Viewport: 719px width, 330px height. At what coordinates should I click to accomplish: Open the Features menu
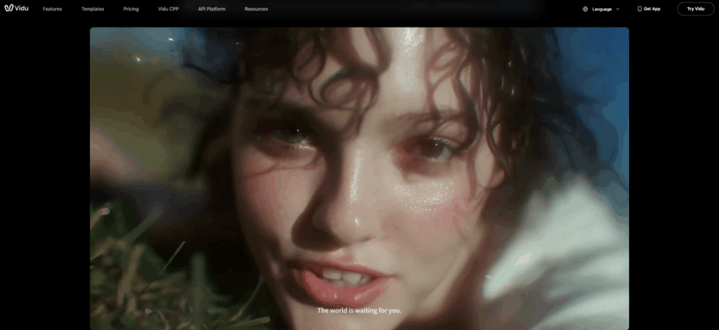pos(52,8)
